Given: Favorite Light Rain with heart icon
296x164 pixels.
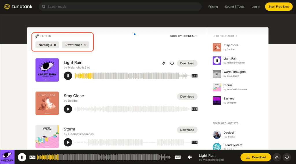Looking at the screenshot, I should (x=172, y=63).
